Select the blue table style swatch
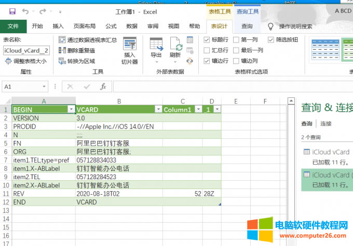The height and width of the screenshot is (246, 353). pyautogui.click(x=324, y=50)
